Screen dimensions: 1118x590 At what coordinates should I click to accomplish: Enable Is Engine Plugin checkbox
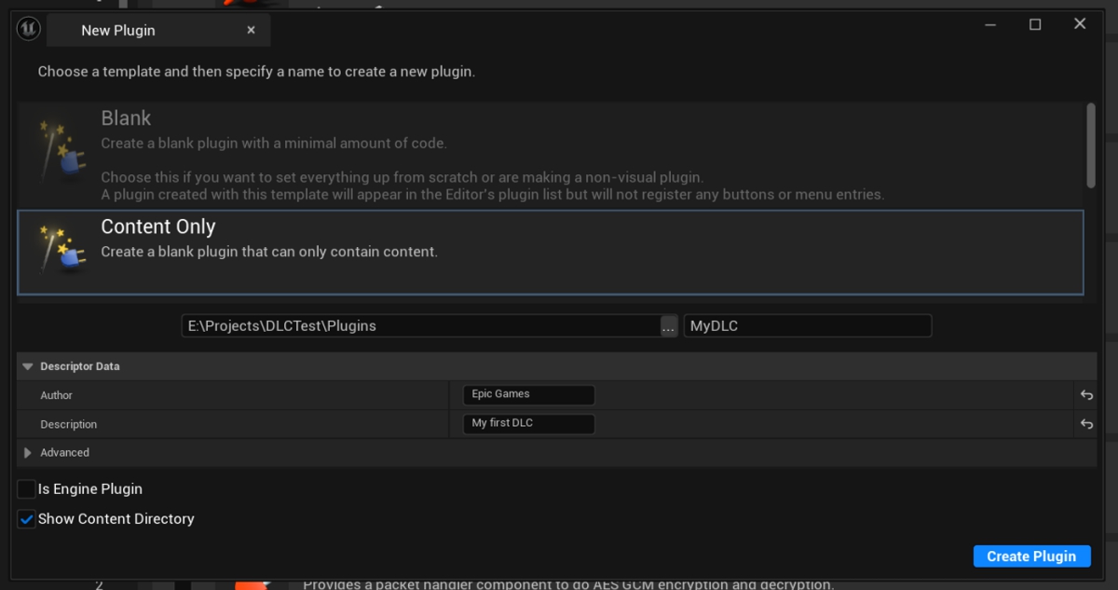coord(27,488)
